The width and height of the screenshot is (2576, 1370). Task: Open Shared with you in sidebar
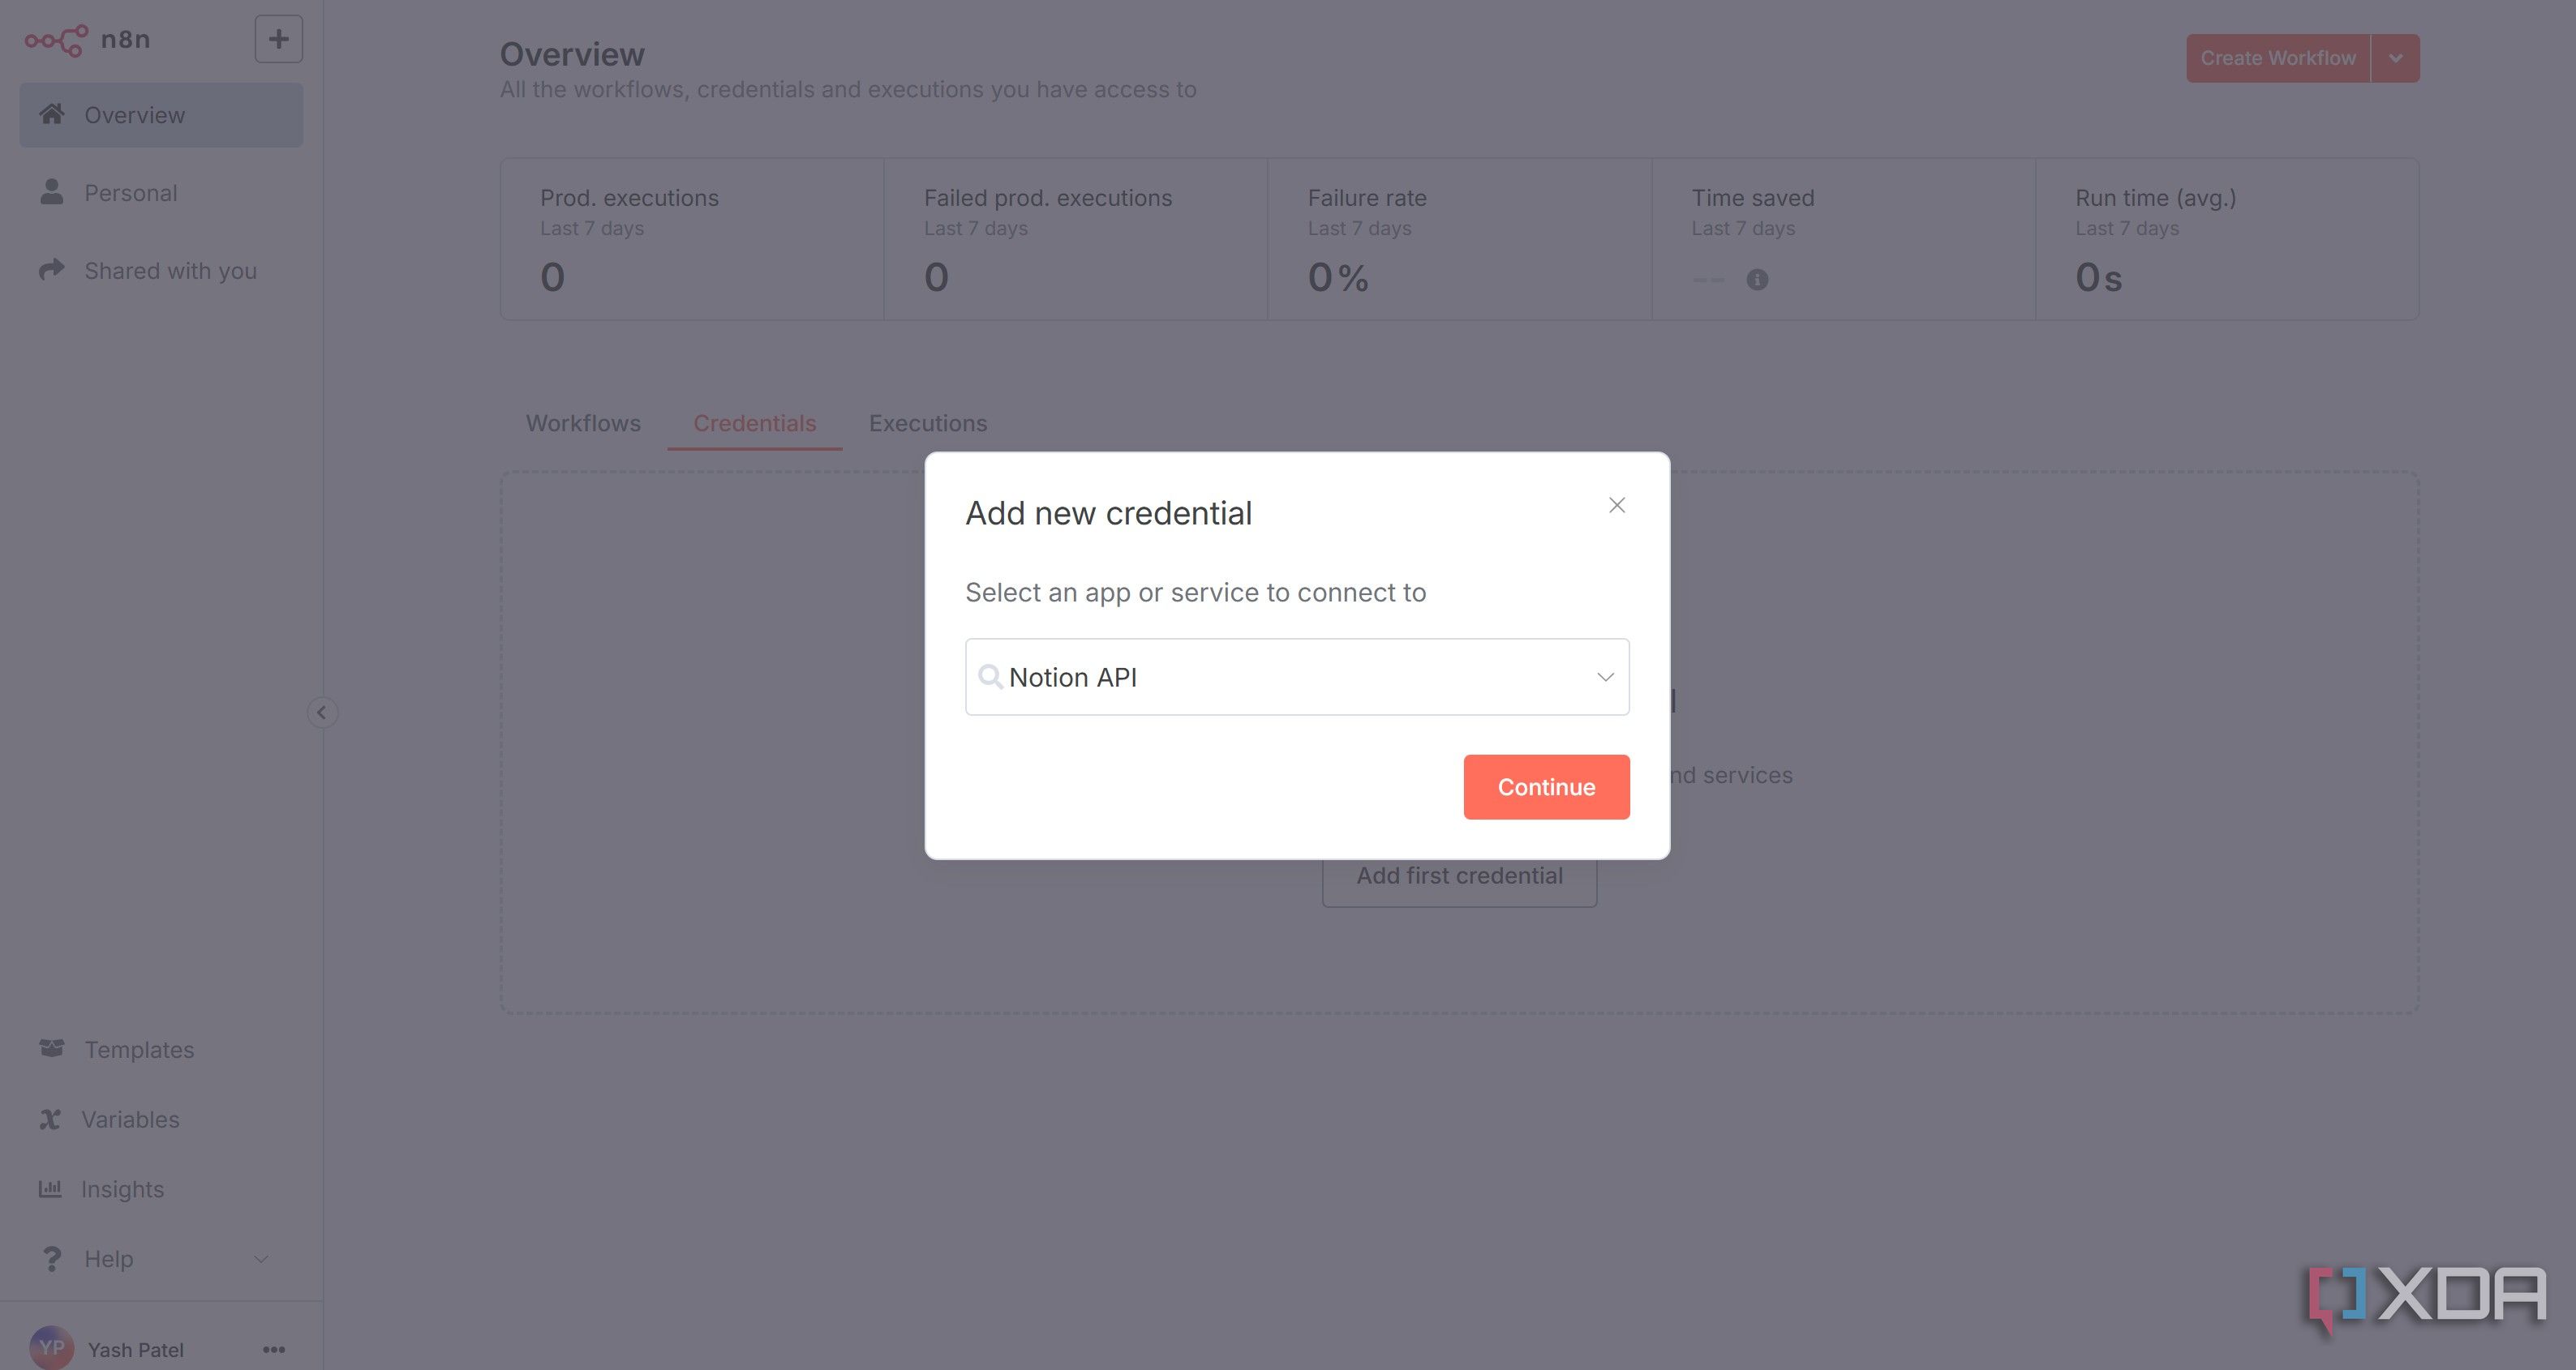click(161, 271)
